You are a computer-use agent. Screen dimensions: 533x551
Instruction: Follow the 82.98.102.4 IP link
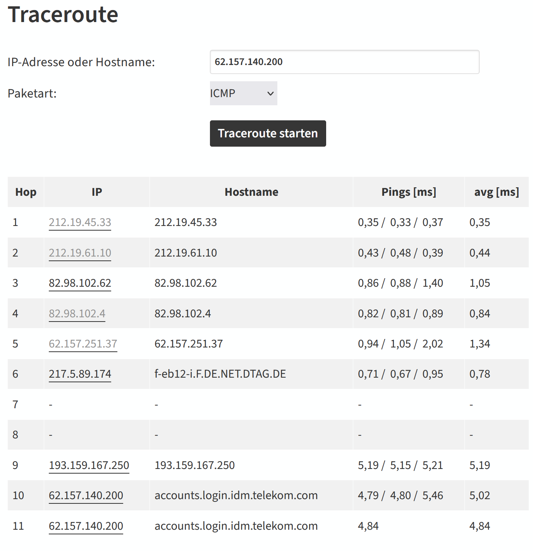point(77,314)
